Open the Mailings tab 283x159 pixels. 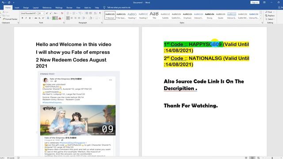(59, 8)
